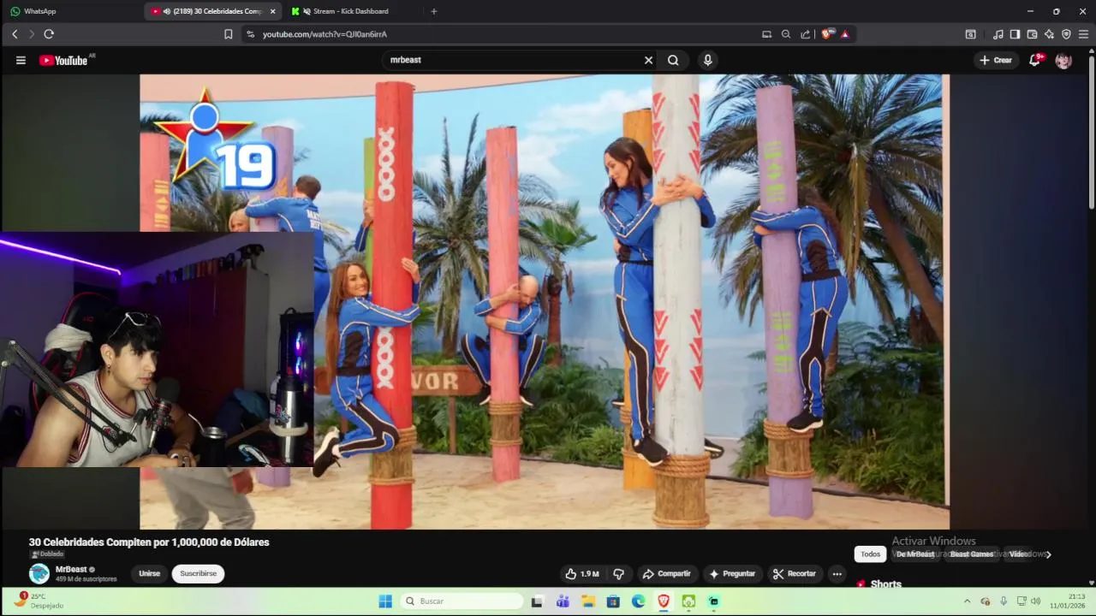Screen dimensions: 1096x616
Task: Select the De MrBeast chip
Action: coord(915,554)
